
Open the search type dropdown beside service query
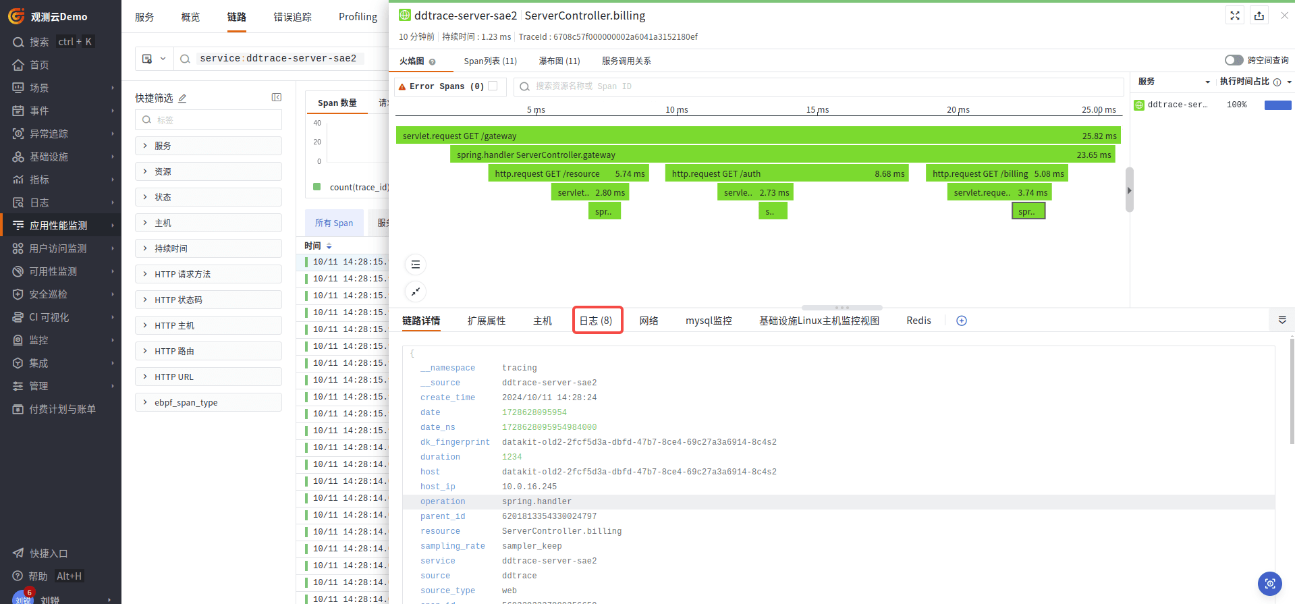point(154,59)
